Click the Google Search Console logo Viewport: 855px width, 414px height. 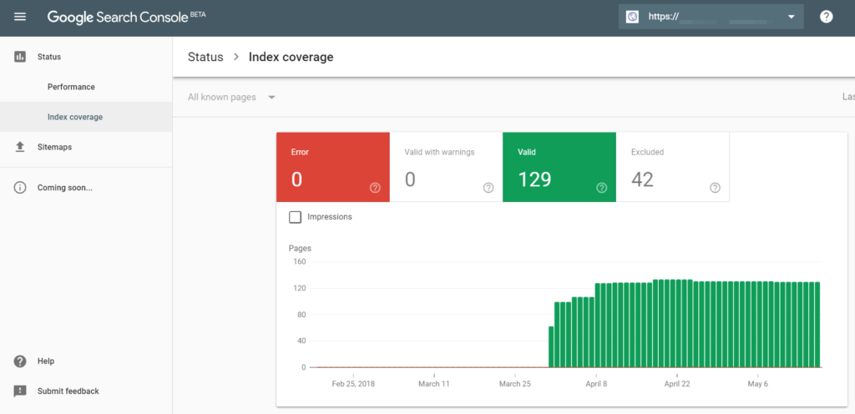click(117, 18)
